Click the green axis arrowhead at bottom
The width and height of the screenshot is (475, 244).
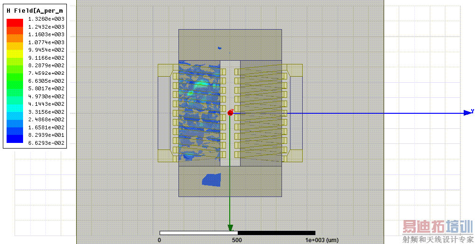pos(230,228)
